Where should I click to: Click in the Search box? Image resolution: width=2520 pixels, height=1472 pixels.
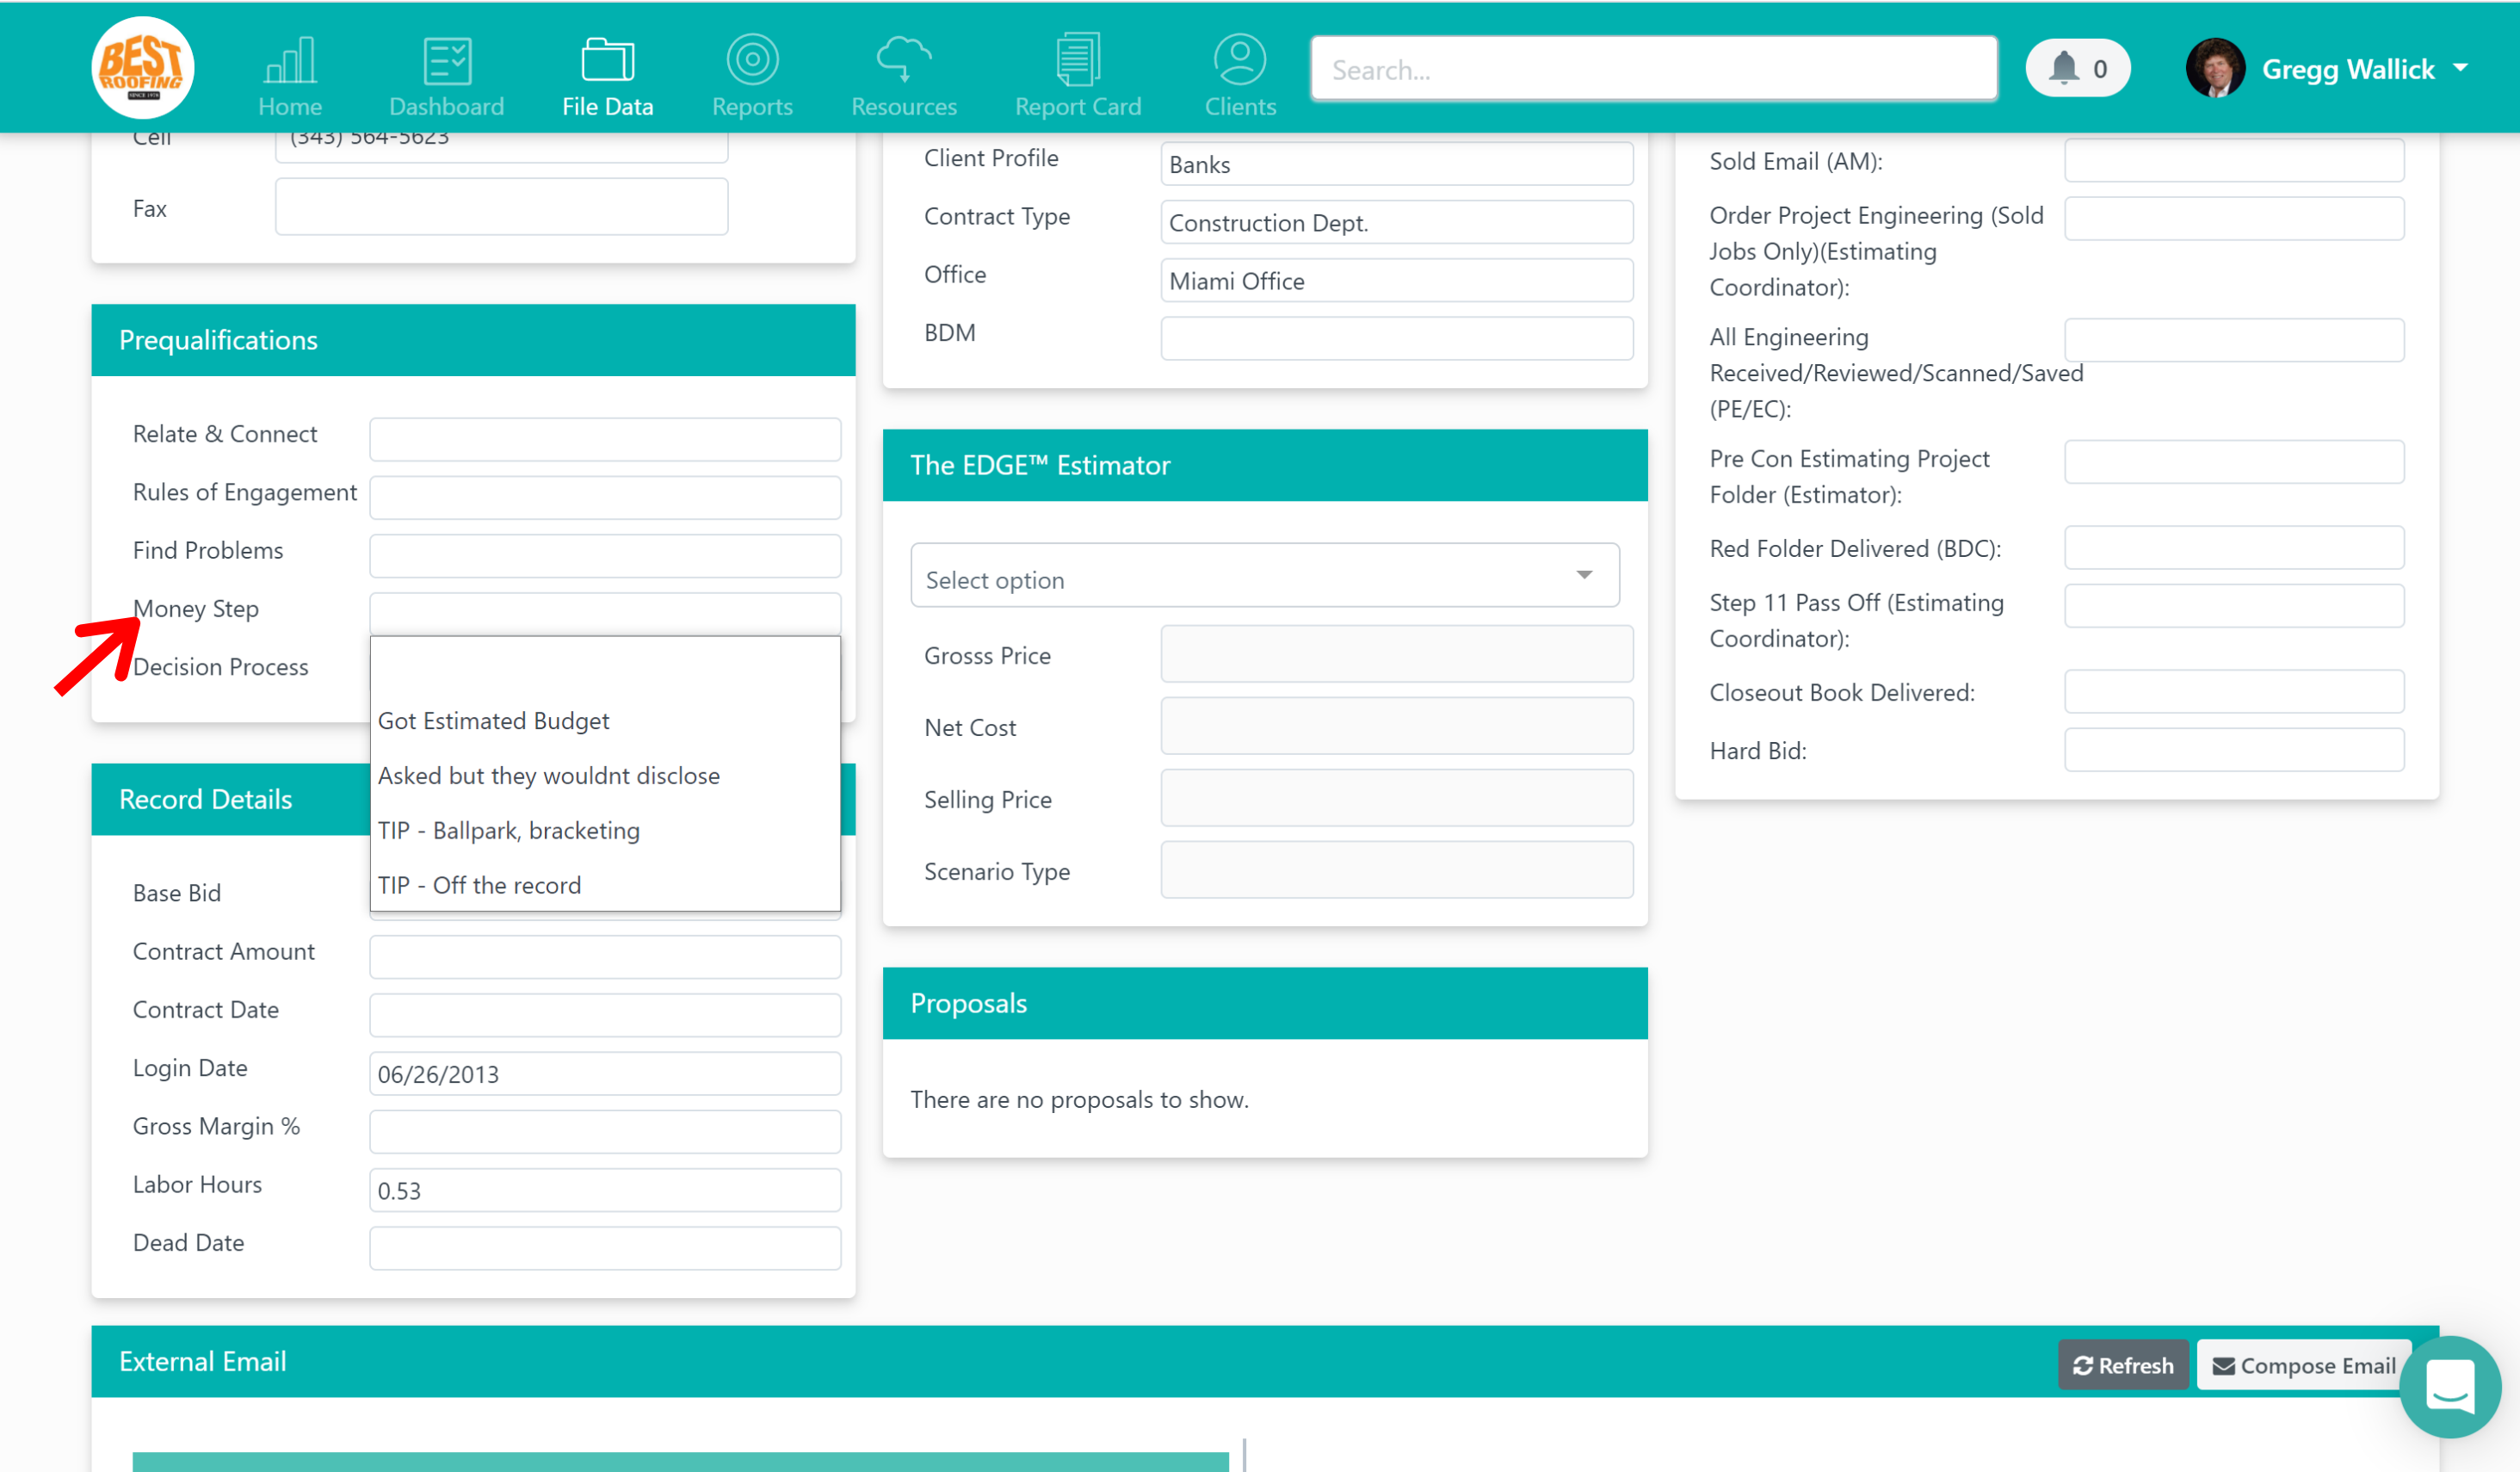[x=1654, y=69]
